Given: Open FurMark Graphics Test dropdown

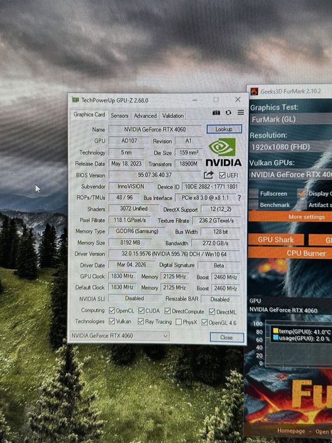Looking at the screenshot, I should pyautogui.click(x=291, y=120).
